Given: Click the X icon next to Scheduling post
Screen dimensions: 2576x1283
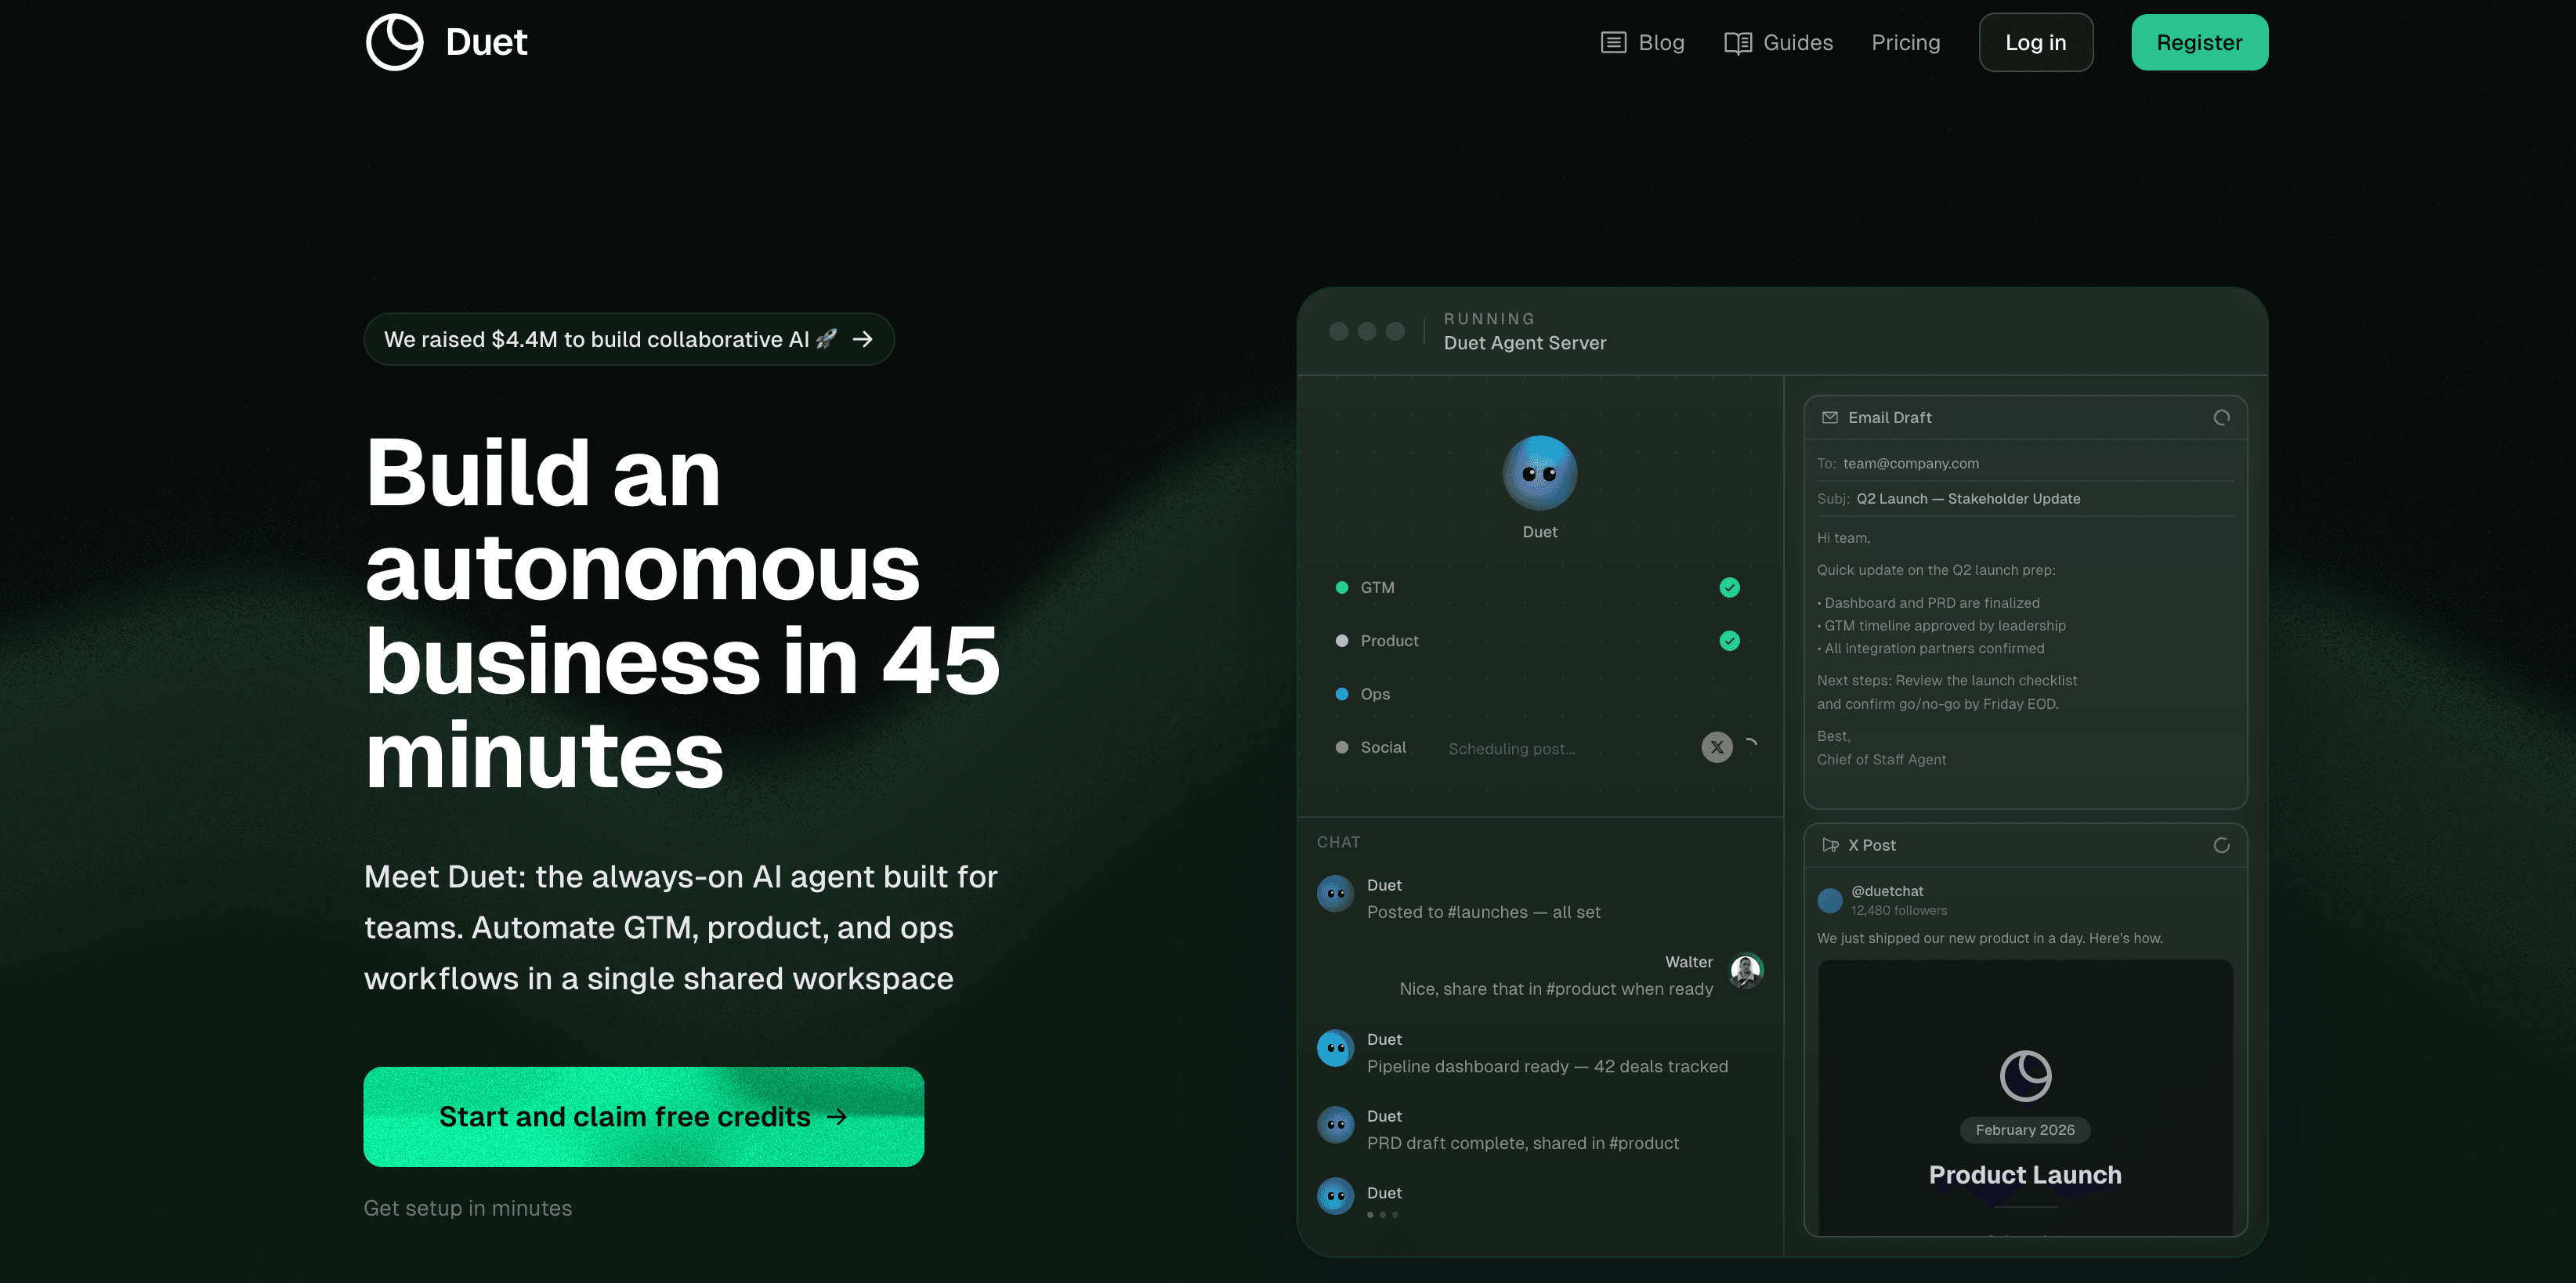Looking at the screenshot, I should [1717, 747].
